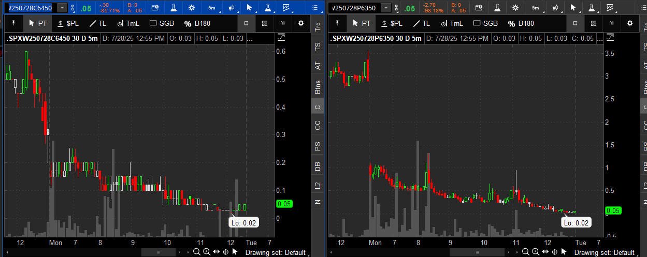Click zoom out magnifier below left chart
The image size is (647, 257).
click(197, 252)
